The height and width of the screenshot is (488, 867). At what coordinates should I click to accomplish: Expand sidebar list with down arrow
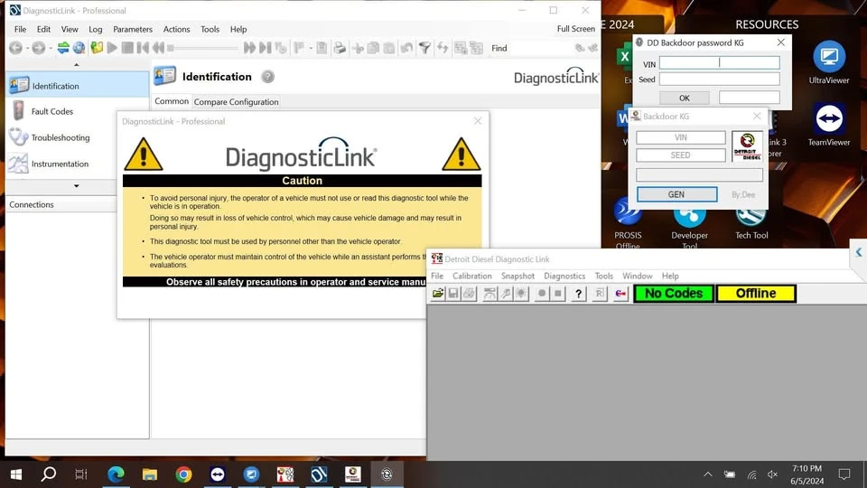[x=76, y=186]
